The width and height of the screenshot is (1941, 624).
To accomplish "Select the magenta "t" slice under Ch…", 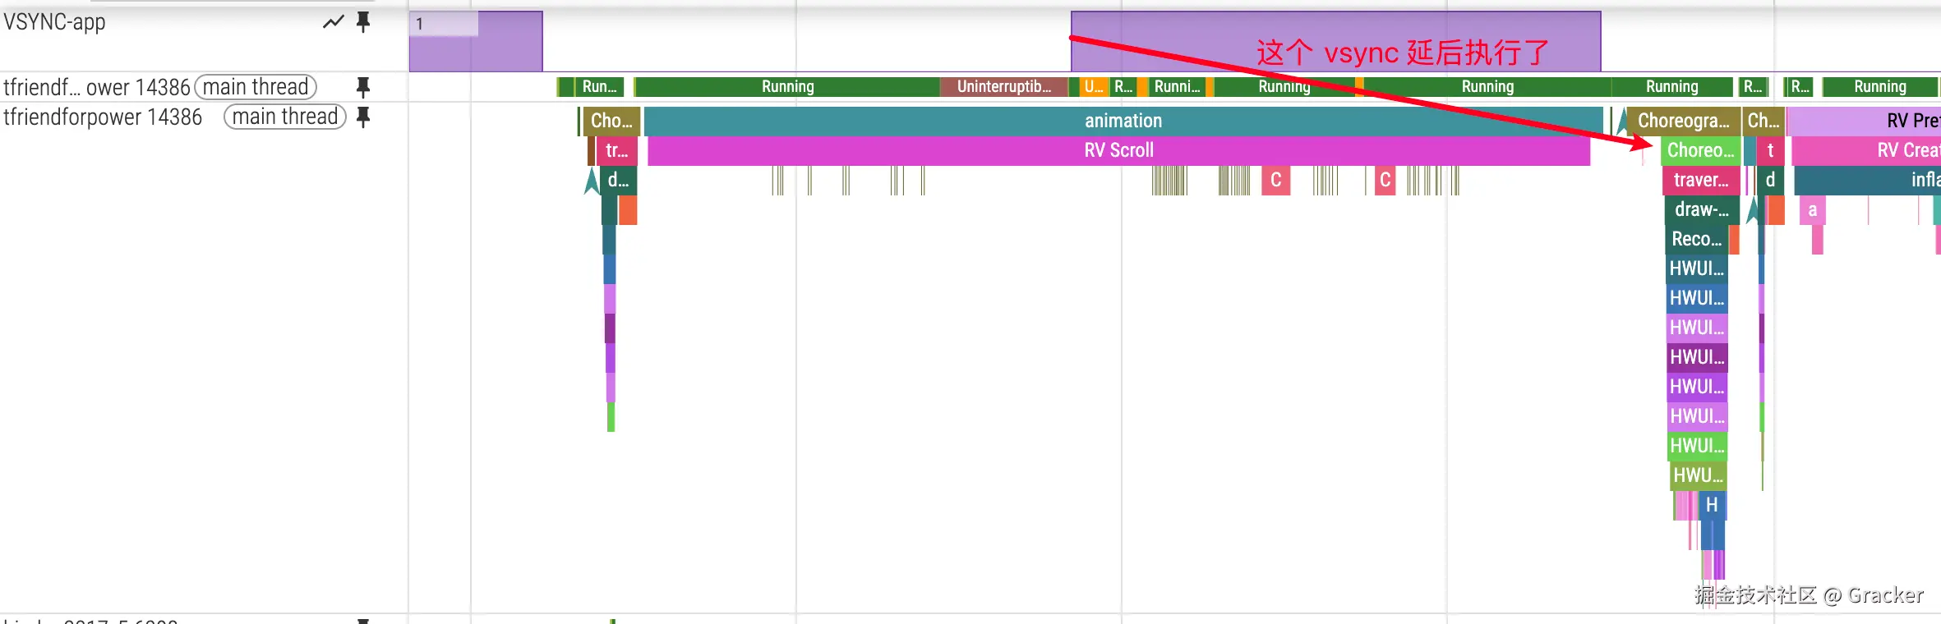I will 1770,150.
